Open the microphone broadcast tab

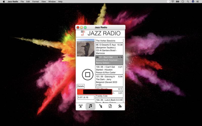point(120,106)
